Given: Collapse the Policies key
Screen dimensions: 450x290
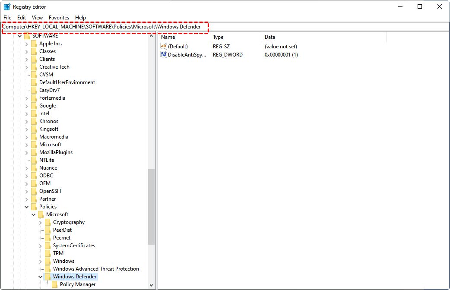Looking at the screenshot, I should pyautogui.click(x=27, y=207).
